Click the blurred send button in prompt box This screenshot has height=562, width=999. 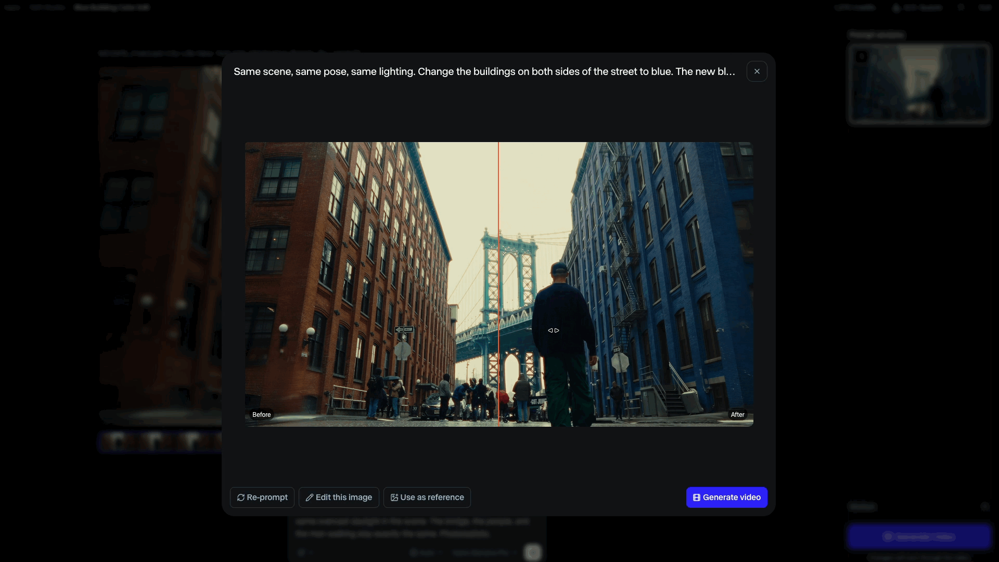(x=532, y=552)
